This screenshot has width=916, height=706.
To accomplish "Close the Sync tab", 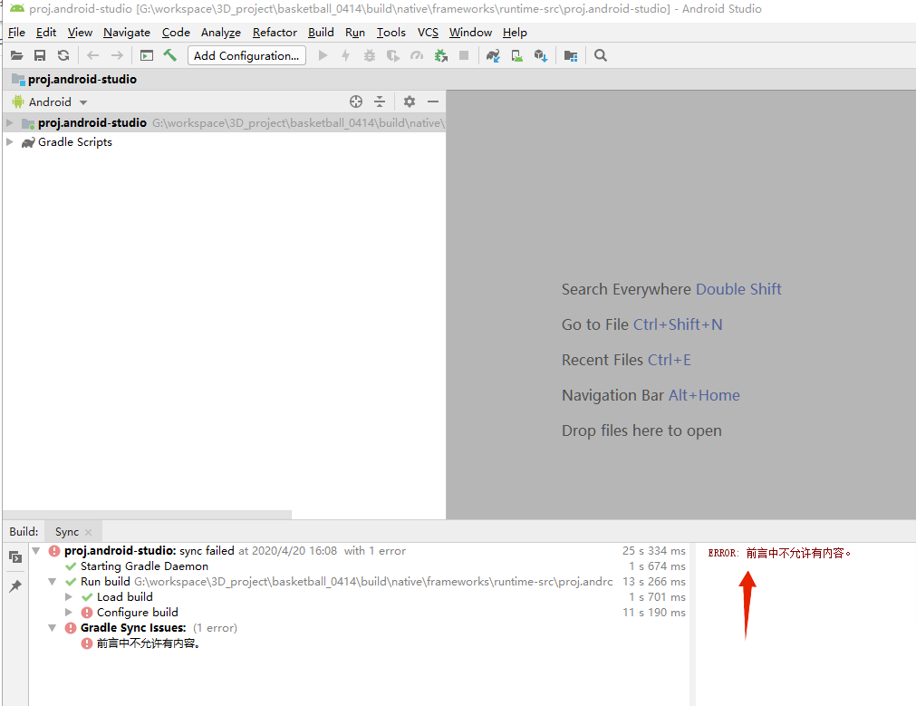I will (88, 532).
